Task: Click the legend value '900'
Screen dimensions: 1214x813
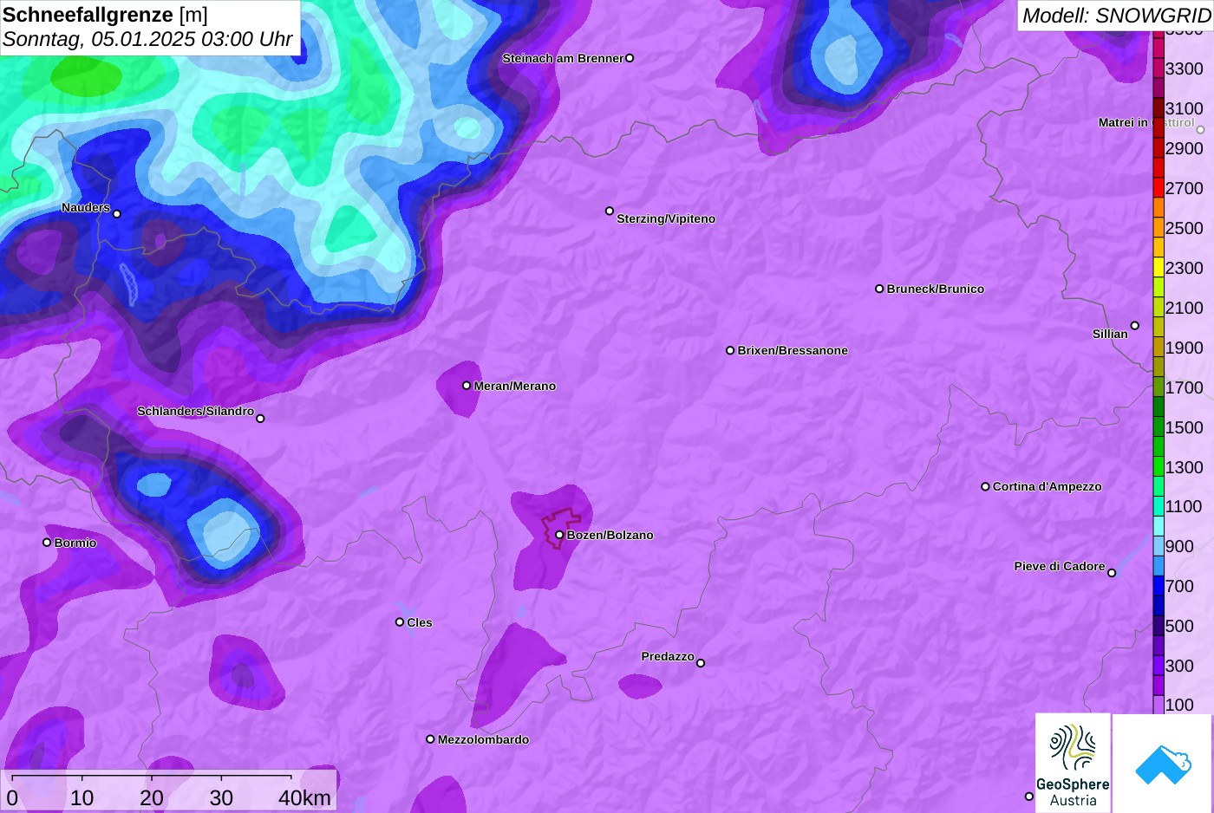Action: click(x=1179, y=546)
